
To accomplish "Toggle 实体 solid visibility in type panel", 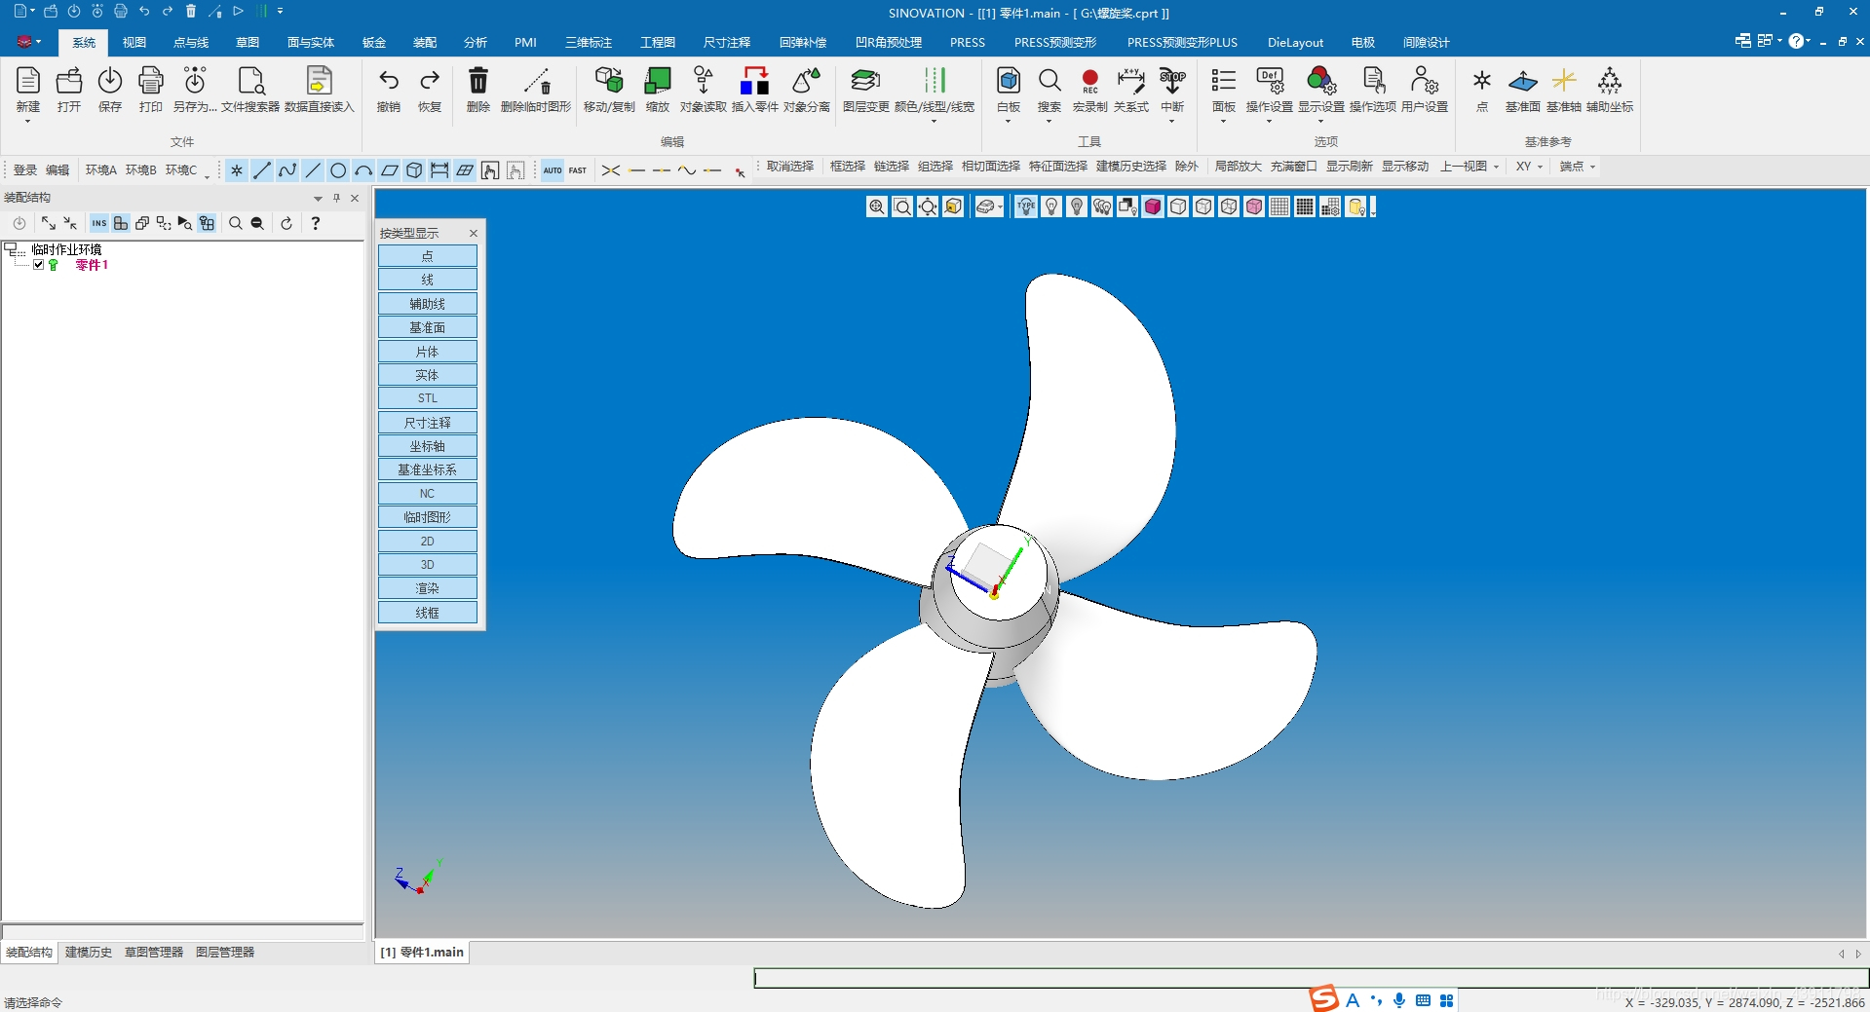I will (427, 375).
